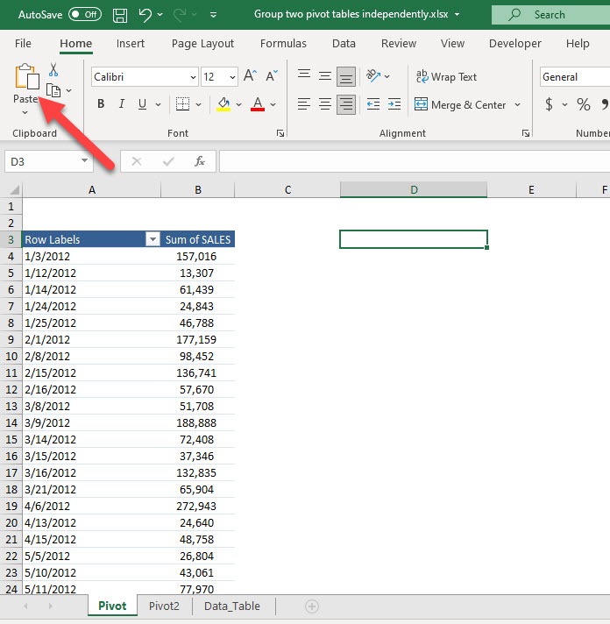Screen dimensions: 610x624
Task: Toggle Align Right button
Action: click(x=346, y=104)
